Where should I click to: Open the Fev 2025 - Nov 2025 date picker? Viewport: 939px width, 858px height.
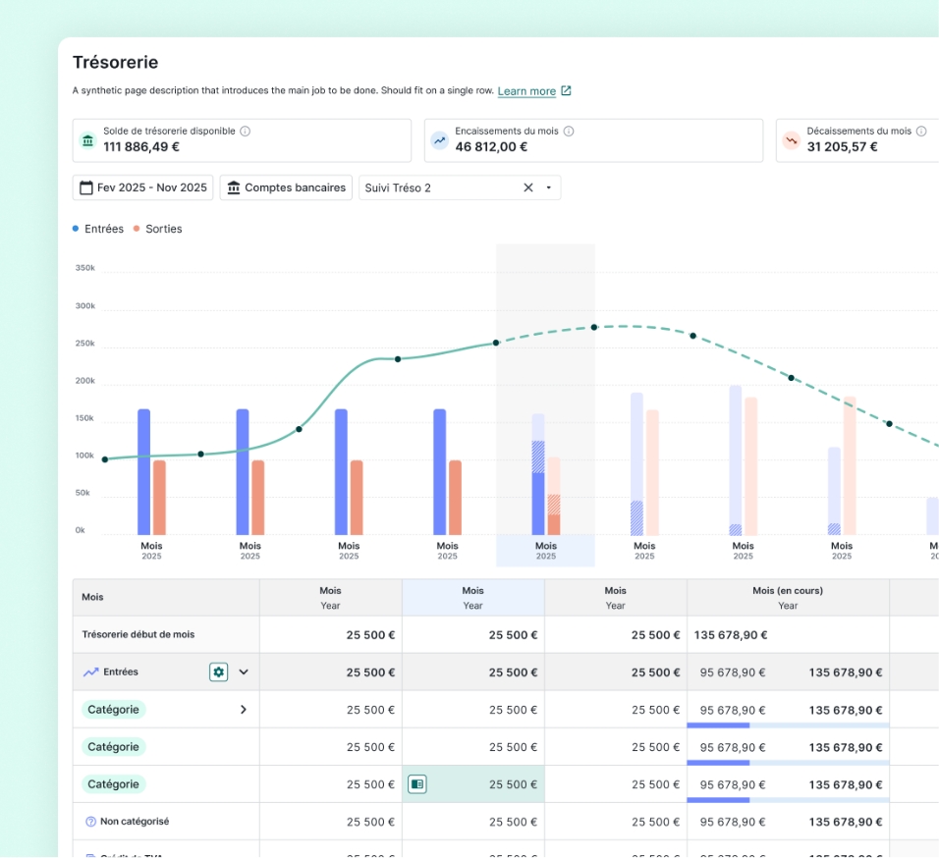click(x=143, y=188)
